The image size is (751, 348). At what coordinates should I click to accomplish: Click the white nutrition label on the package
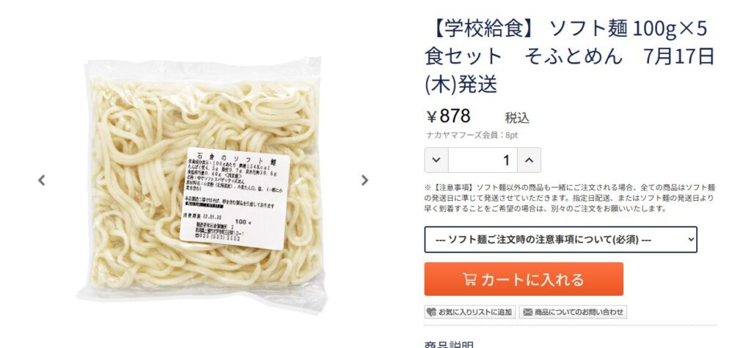pos(235,199)
